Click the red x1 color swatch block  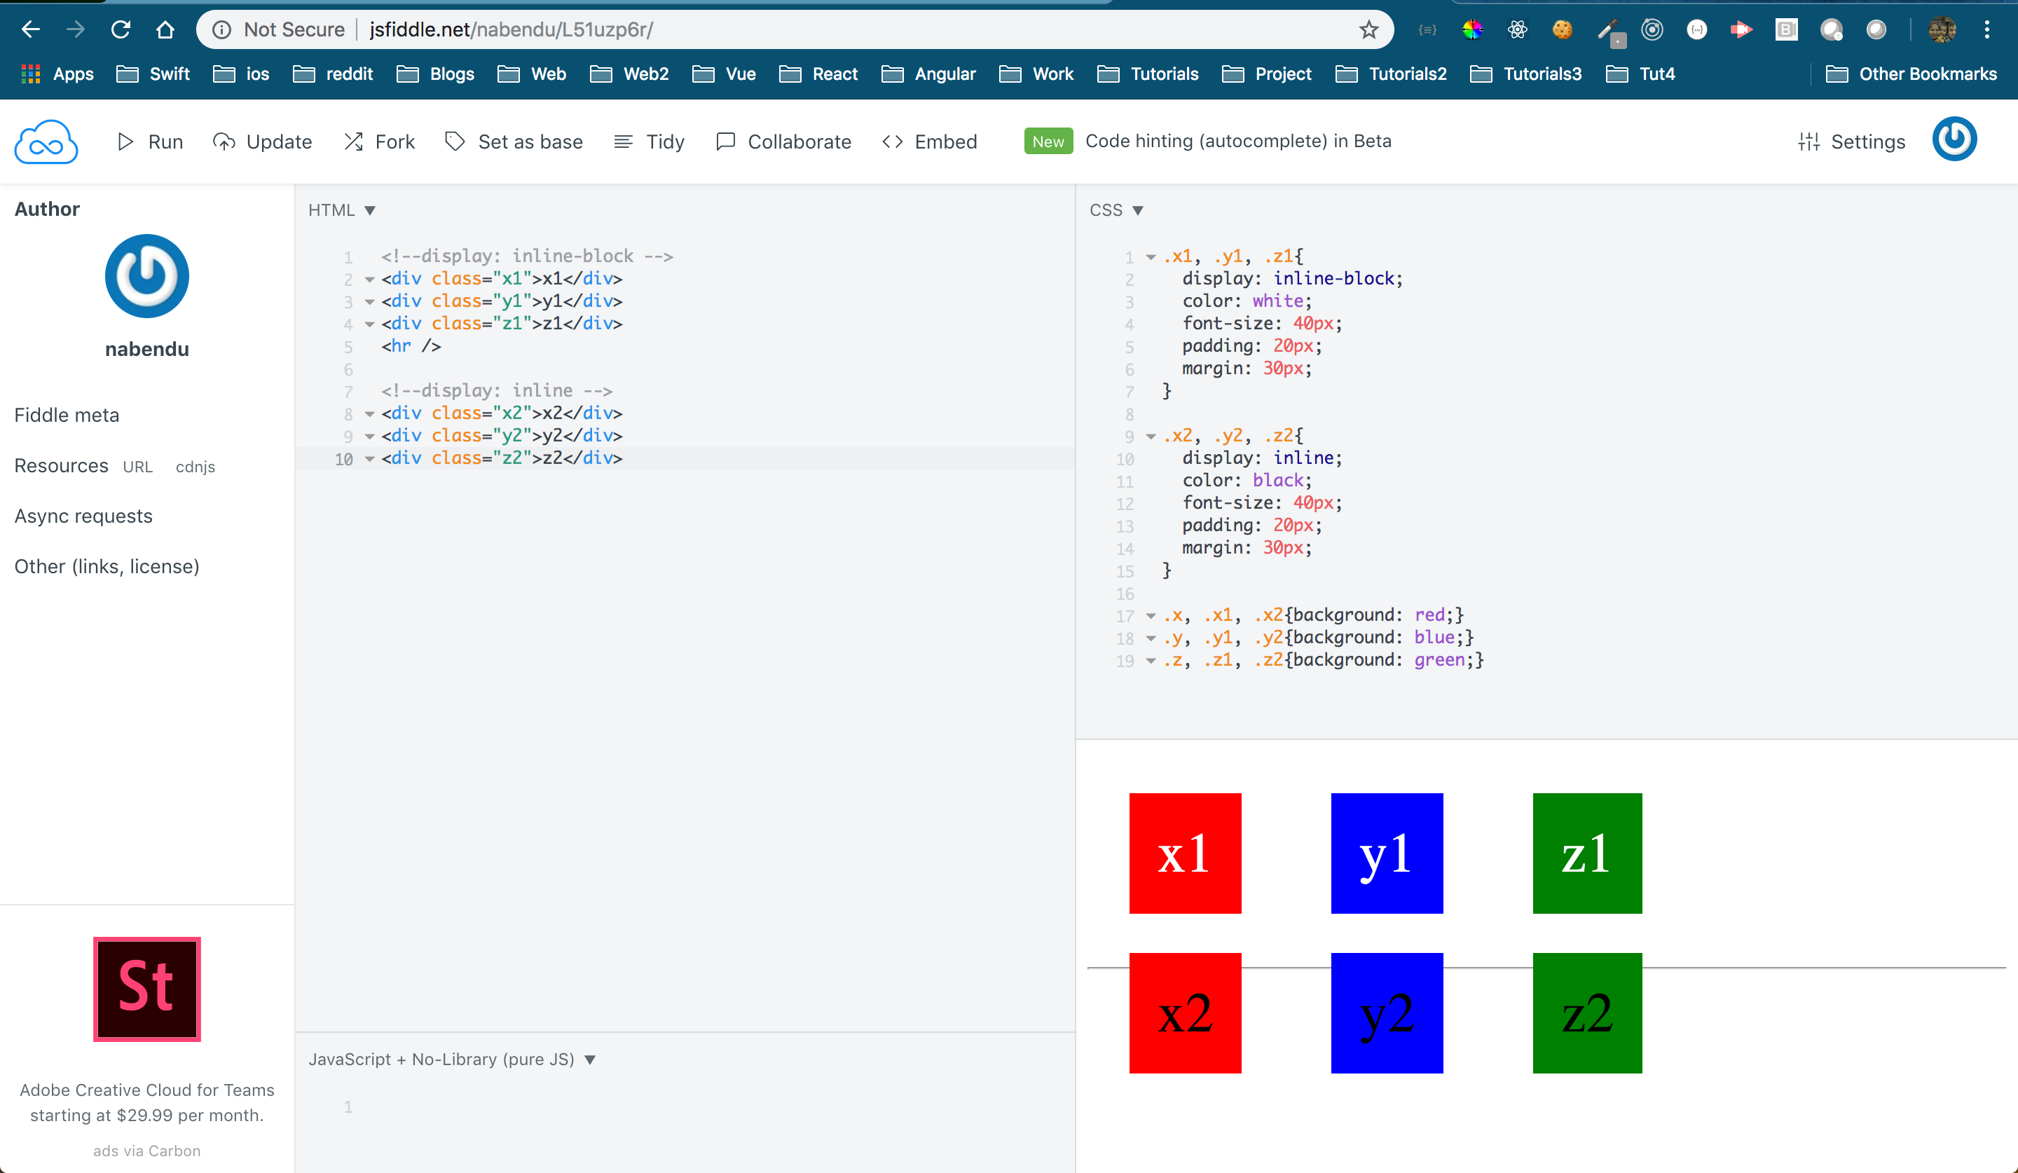tap(1185, 853)
